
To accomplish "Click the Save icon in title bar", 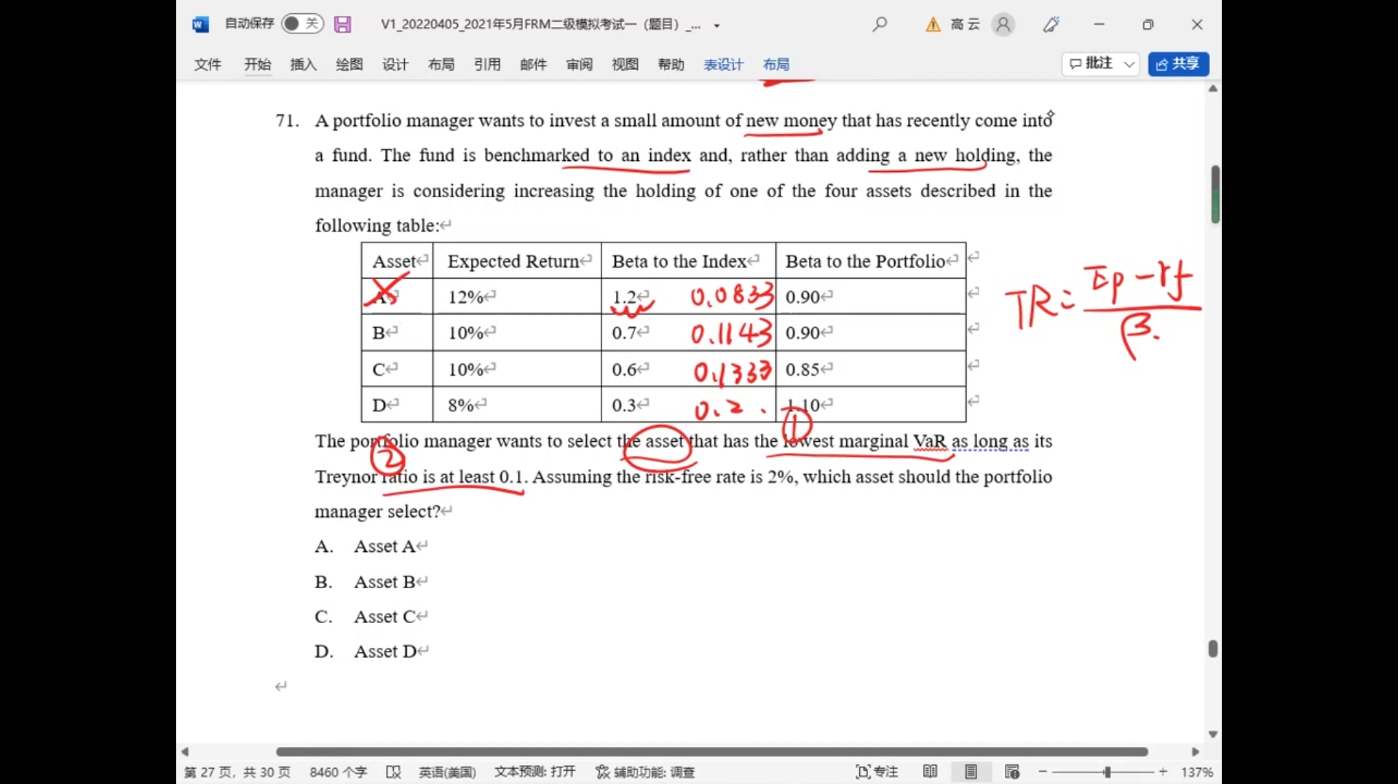I will [342, 25].
